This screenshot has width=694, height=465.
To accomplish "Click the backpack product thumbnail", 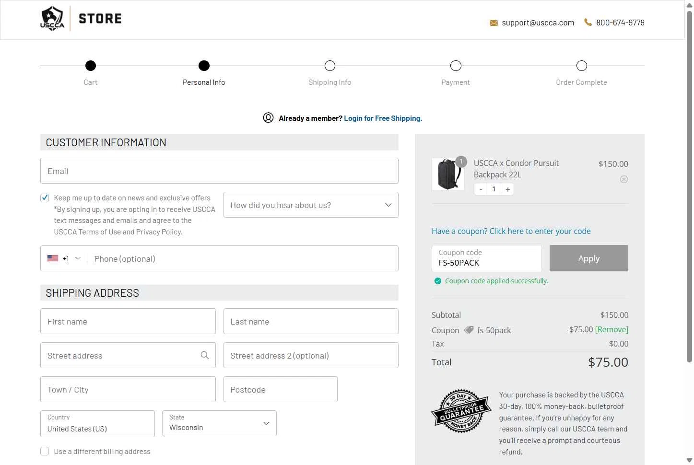I will pyautogui.click(x=448, y=174).
